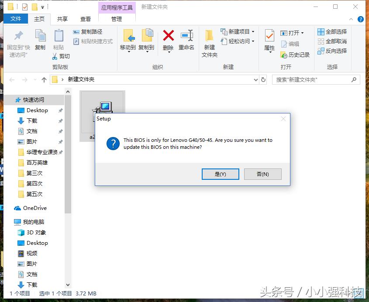Click the Rename (重命名) icon
The height and width of the screenshot is (302, 369).
tap(186, 35)
